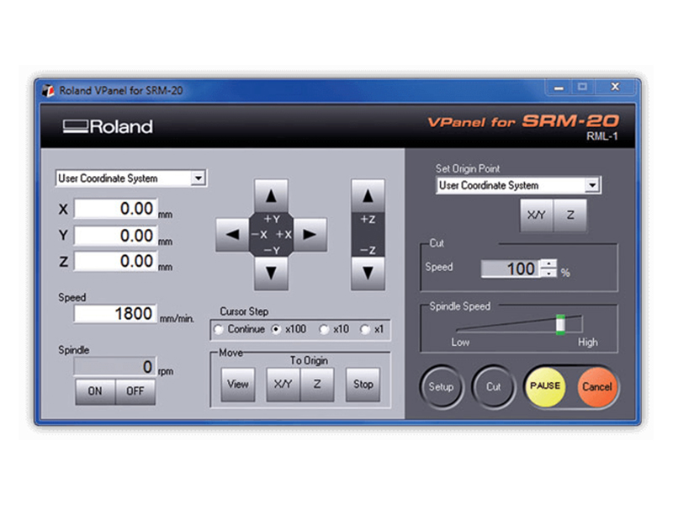Jog the machine in -X direction
The width and height of the screenshot is (673, 505).
click(235, 234)
